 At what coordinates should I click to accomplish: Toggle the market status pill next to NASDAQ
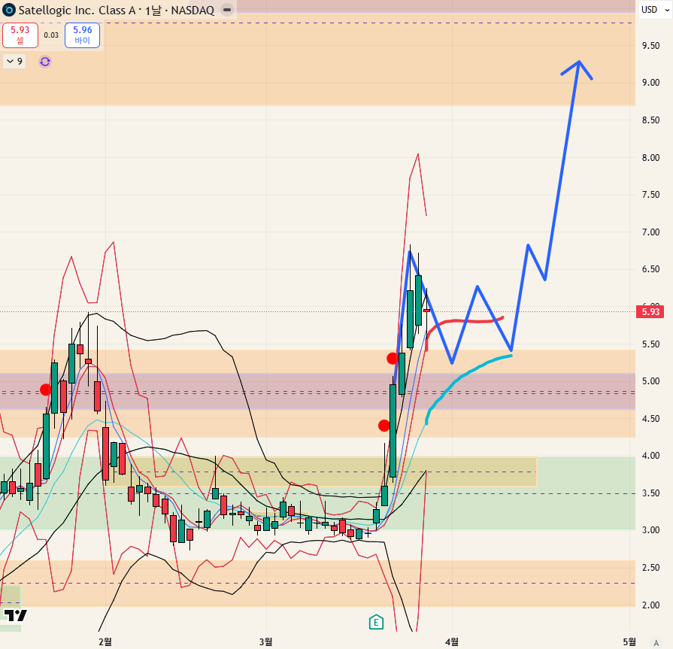coord(228,10)
